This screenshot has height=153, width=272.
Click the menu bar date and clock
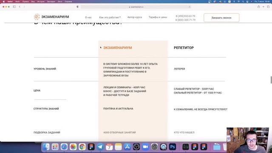[262, 2]
